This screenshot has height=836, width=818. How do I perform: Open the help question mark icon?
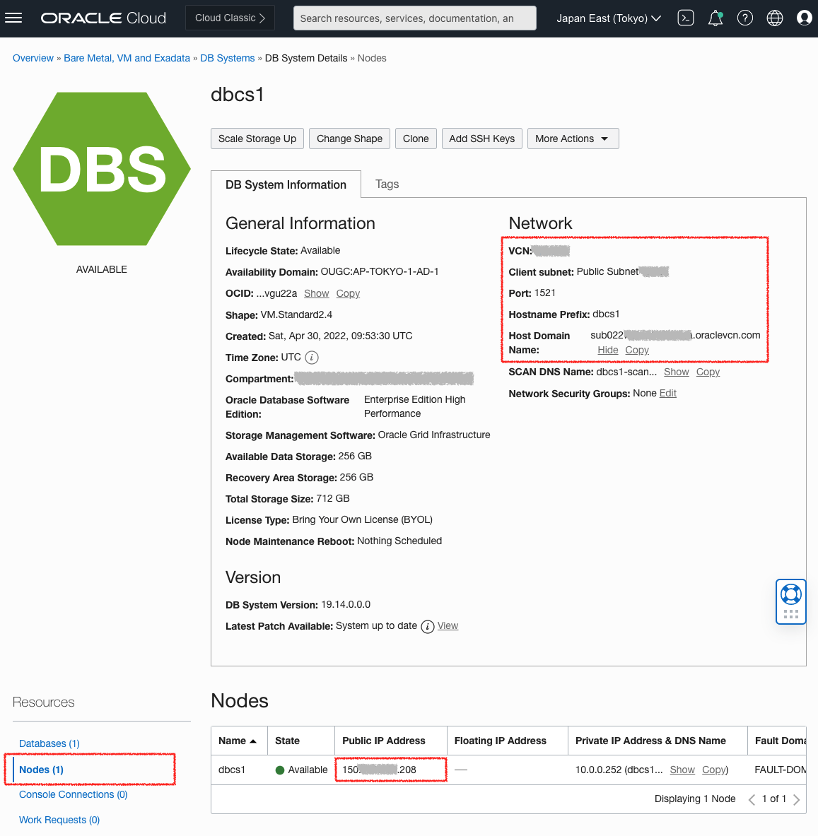pos(745,18)
